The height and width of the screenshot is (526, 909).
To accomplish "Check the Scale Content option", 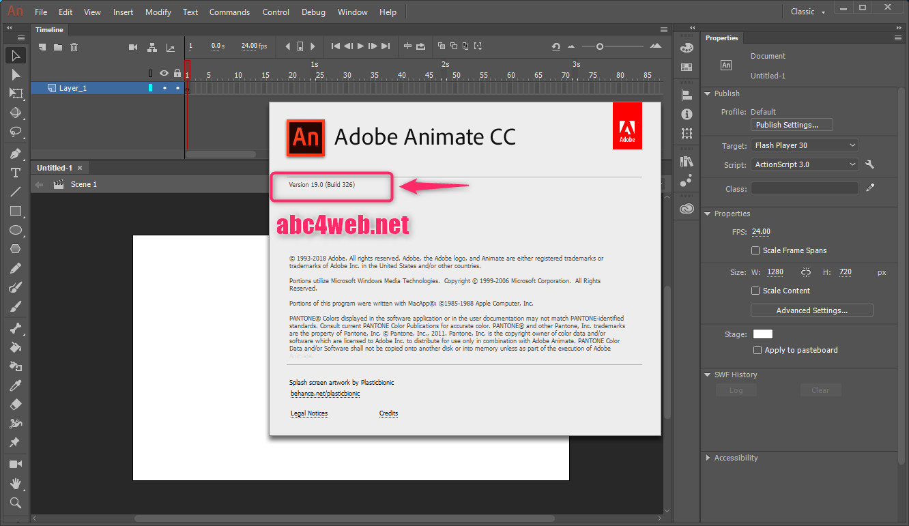I will pyautogui.click(x=755, y=291).
